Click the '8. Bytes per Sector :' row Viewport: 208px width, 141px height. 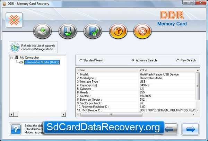click(x=136, y=99)
